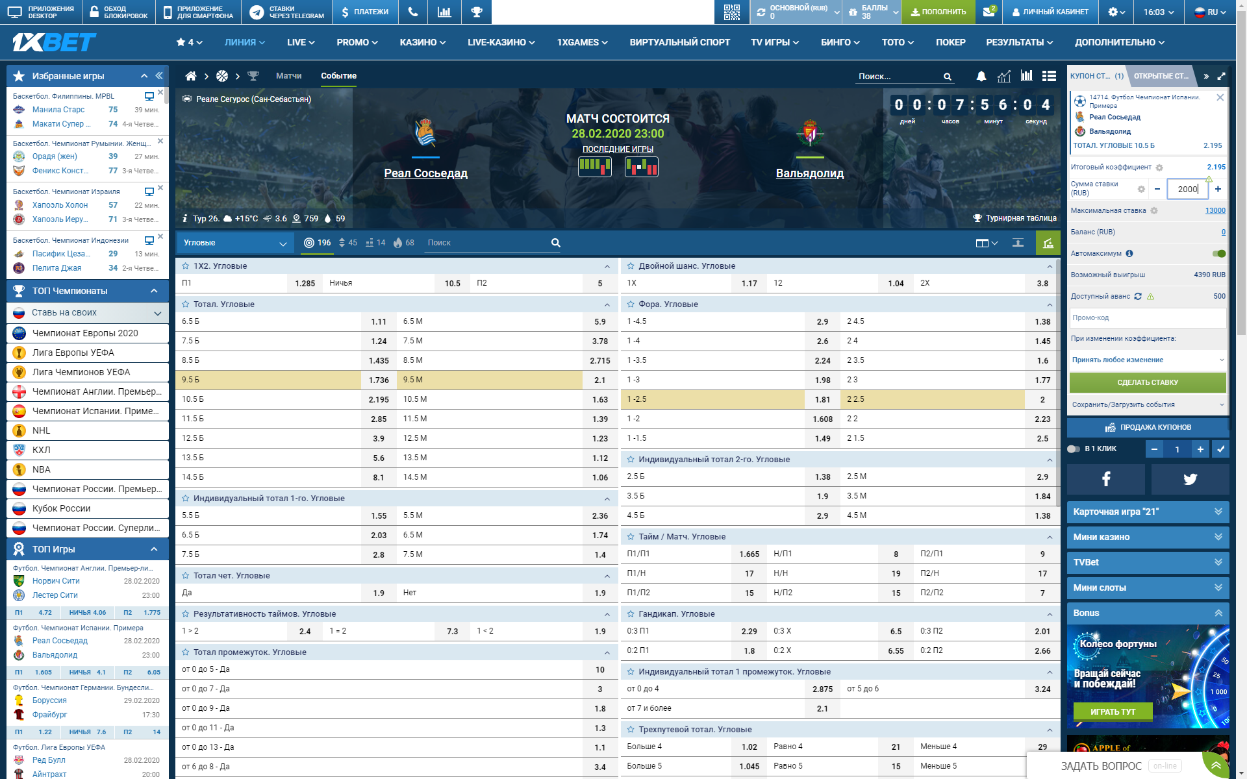The height and width of the screenshot is (779, 1247).
Task: Remove bet from coupon with X
Action: 1220,97
